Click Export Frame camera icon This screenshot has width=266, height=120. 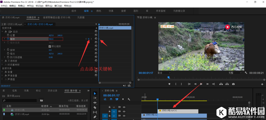pyautogui.click(x=233, y=84)
